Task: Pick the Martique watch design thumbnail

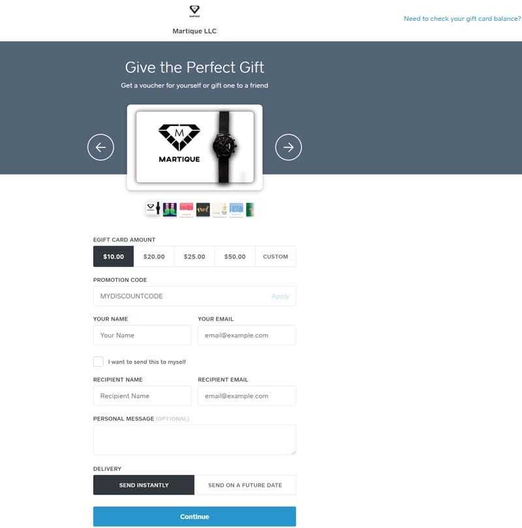Action: [x=153, y=209]
